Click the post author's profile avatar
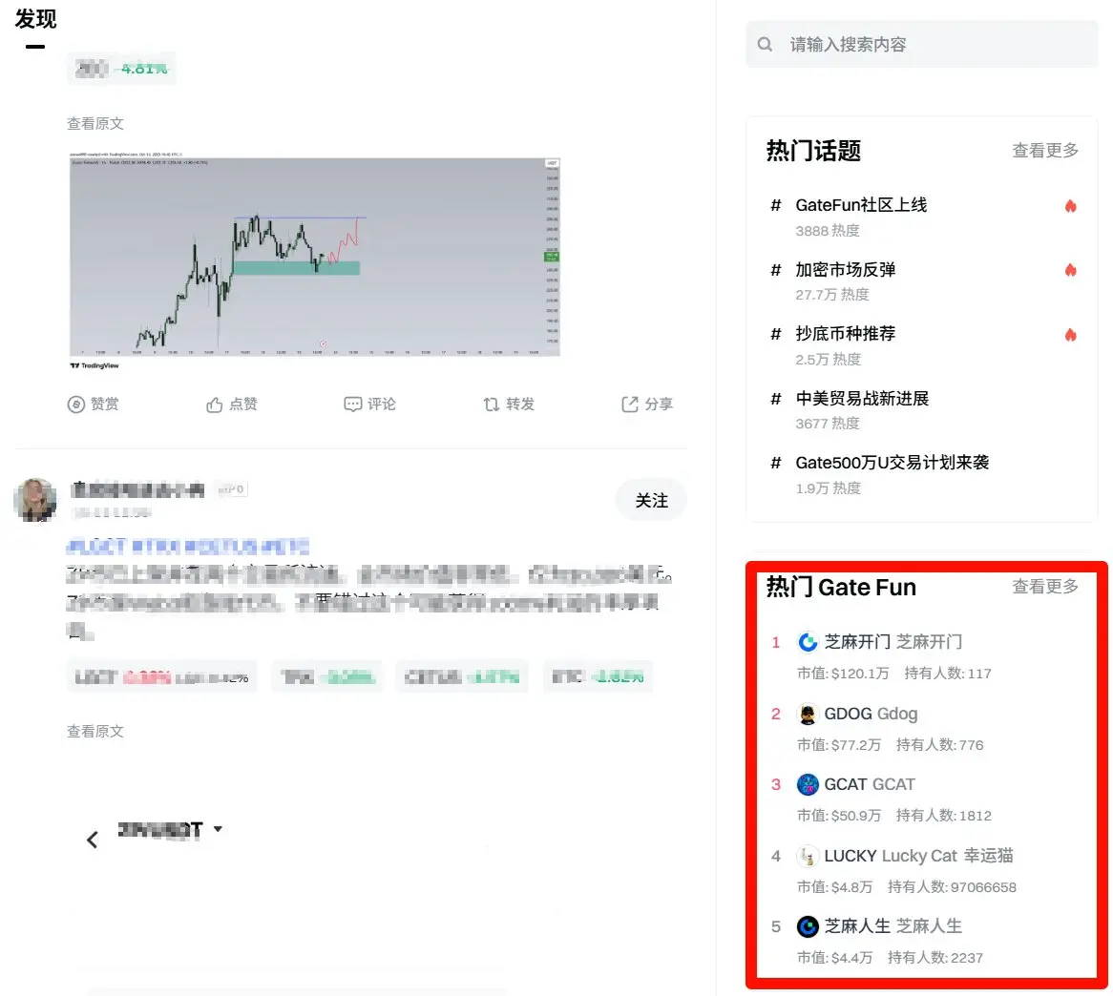Image resolution: width=1113 pixels, height=996 pixels. point(35,499)
